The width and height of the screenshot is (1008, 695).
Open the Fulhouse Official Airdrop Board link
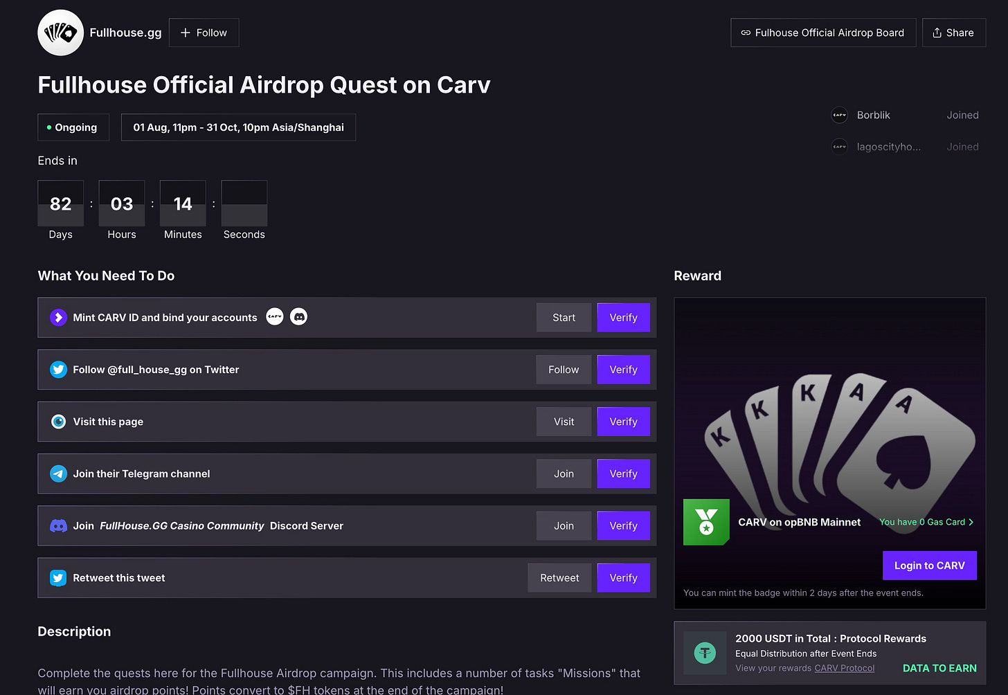click(823, 33)
